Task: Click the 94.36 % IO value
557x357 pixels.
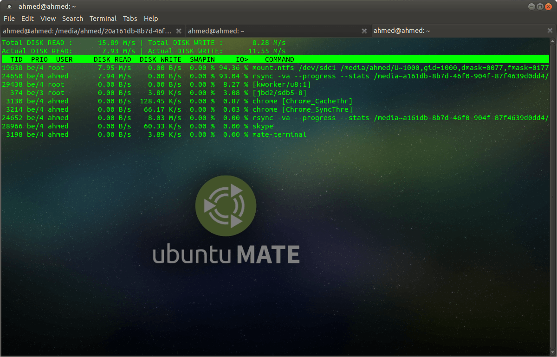Action: 234,68
